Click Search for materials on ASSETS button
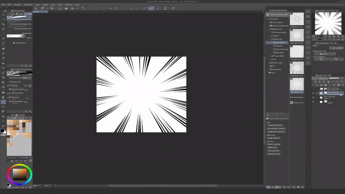This screenshot has height=194, width=345. pos(277,15)
